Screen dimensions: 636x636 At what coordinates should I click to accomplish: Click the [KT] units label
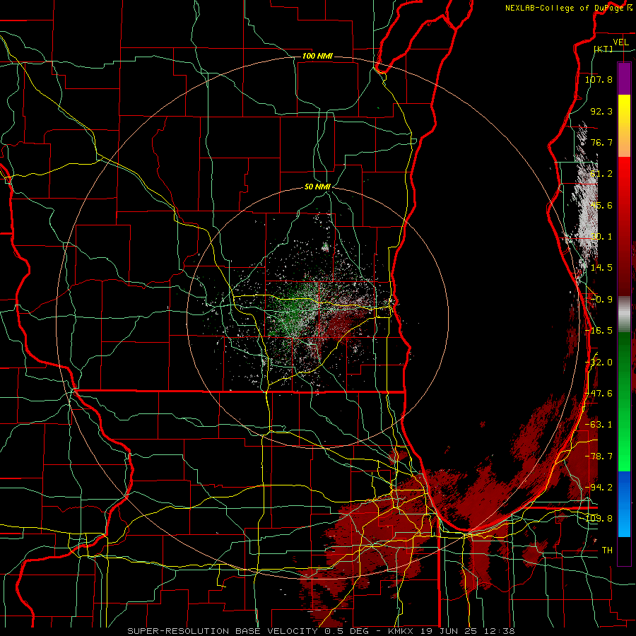(603, 49)
